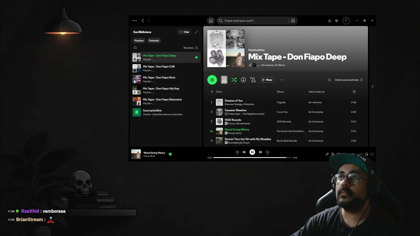The width and height of the screenshot is (420, 236).
Task: Sort by the Álbum column header
Action: (x=280, y=92)
